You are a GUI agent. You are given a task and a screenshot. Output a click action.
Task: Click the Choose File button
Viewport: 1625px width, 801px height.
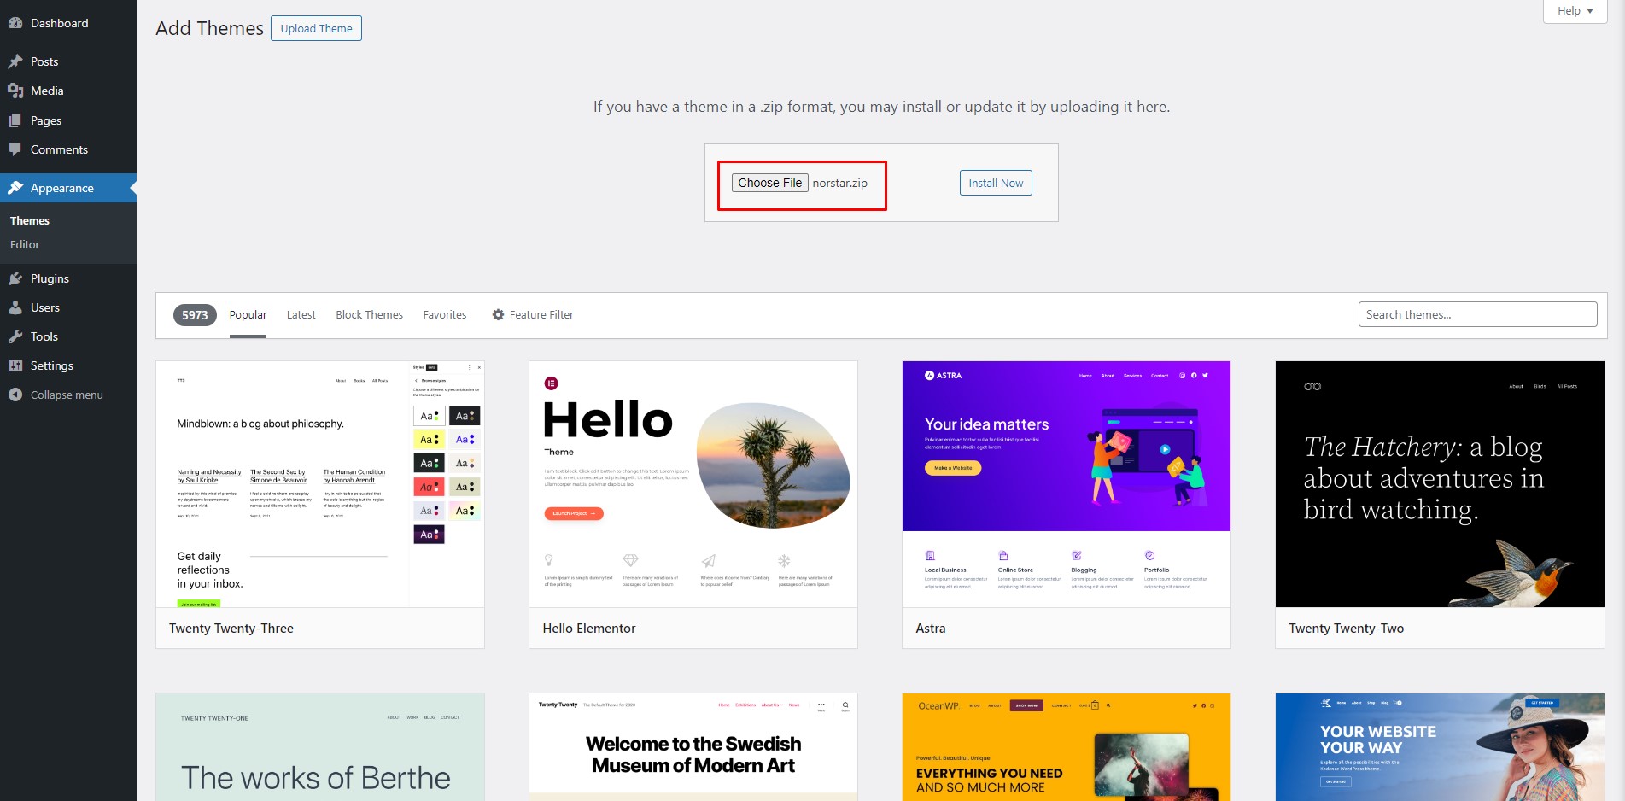(769, 183)
